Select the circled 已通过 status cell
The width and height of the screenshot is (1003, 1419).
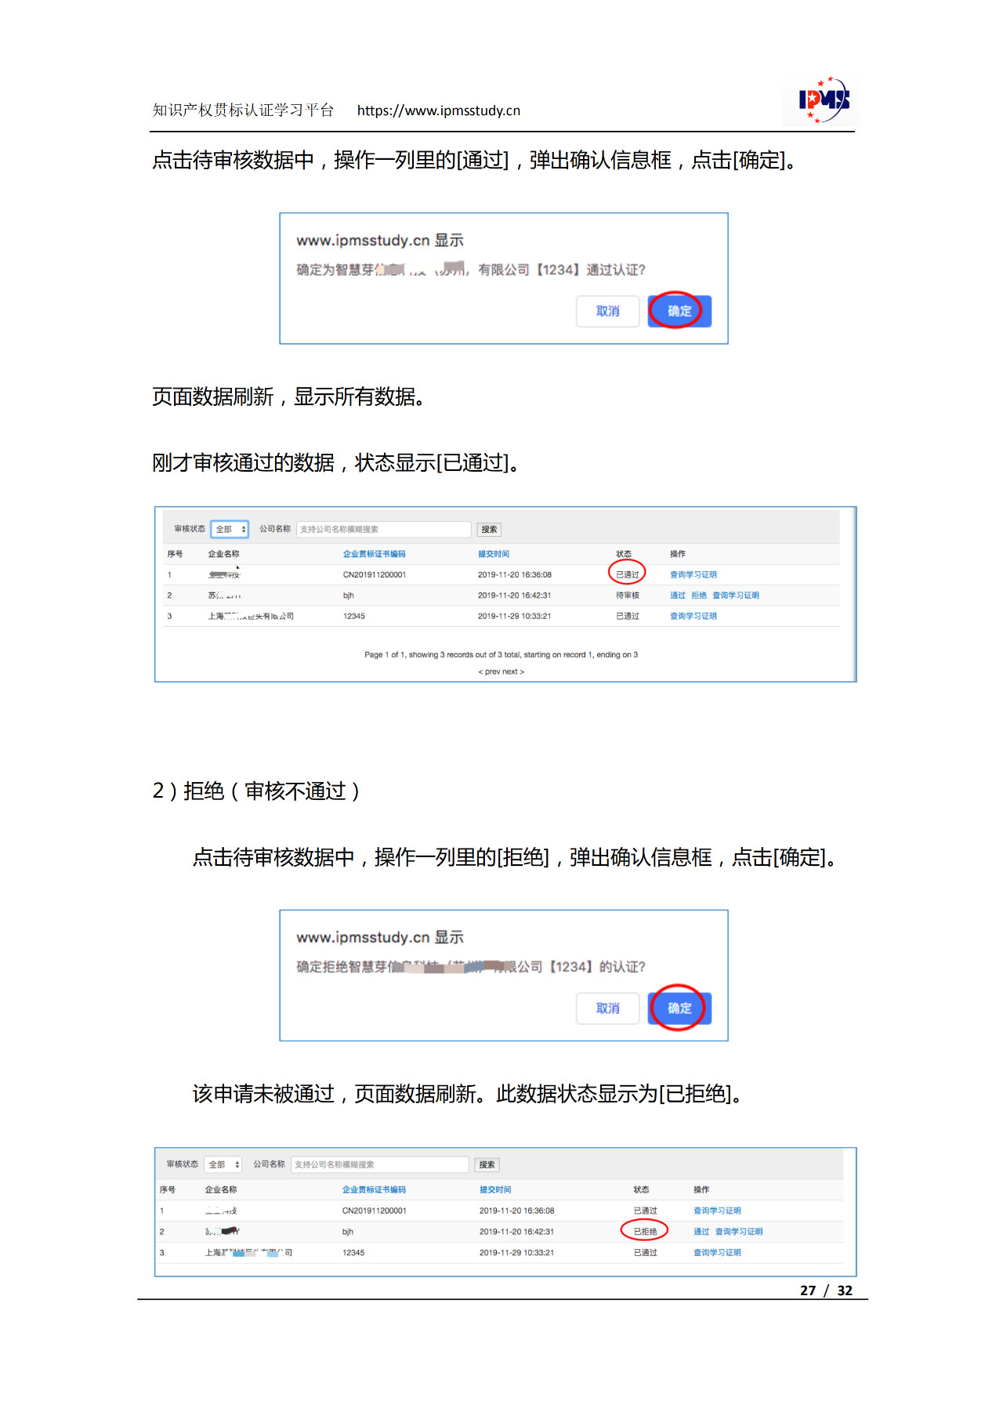point(627,574)
